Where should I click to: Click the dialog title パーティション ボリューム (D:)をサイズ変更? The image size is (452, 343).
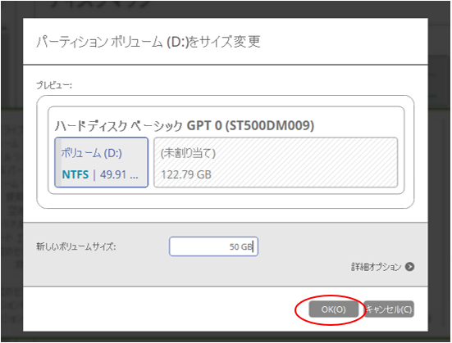(148, 42)
